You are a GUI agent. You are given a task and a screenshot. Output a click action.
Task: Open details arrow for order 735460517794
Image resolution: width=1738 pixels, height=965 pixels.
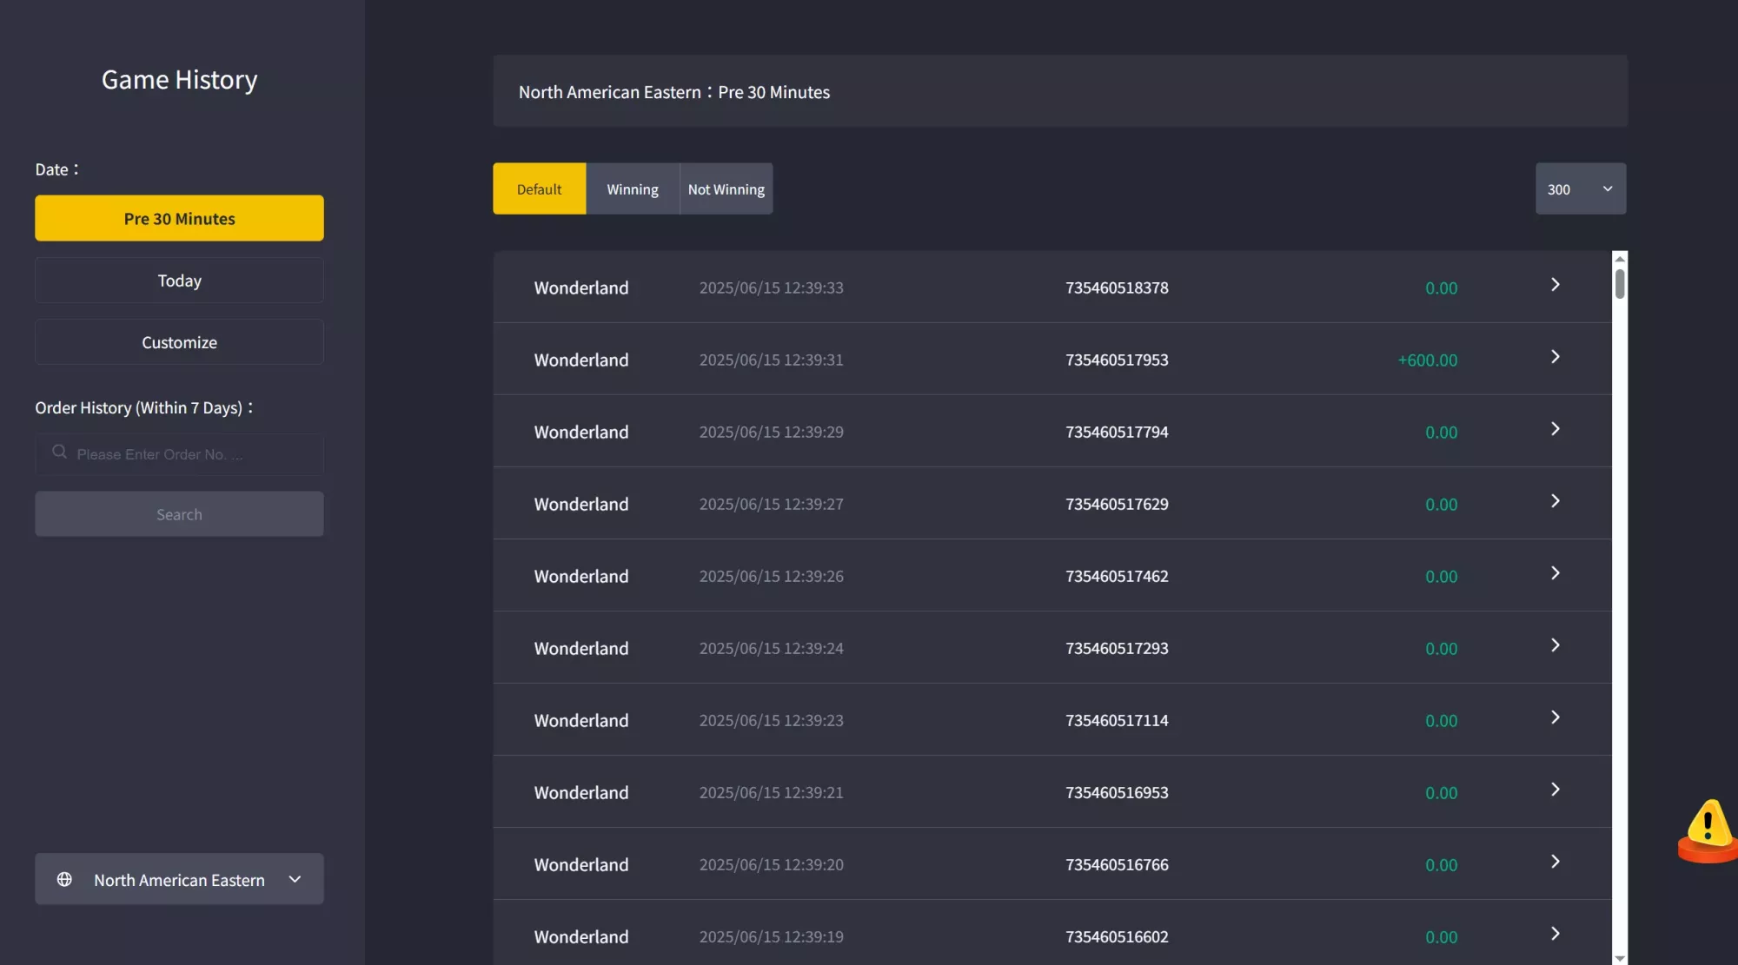click(x=1556, y=429)
